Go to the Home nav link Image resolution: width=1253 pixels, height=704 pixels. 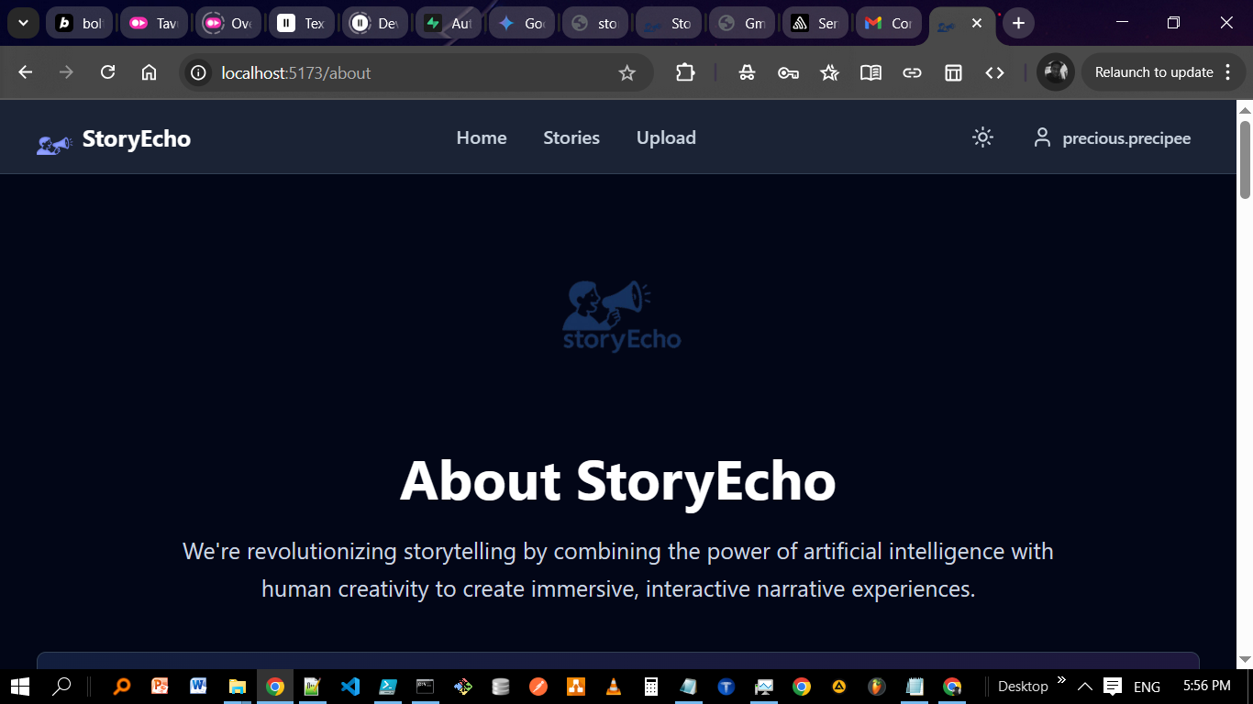[x=482, y=137]
